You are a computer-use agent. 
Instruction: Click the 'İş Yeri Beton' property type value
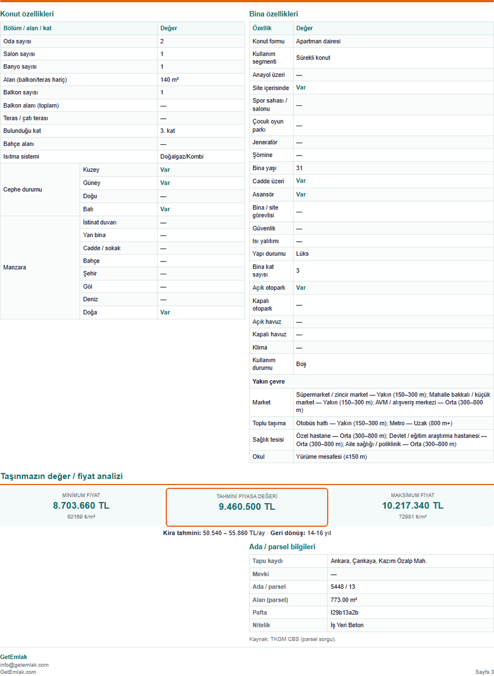tap(347, 625)
